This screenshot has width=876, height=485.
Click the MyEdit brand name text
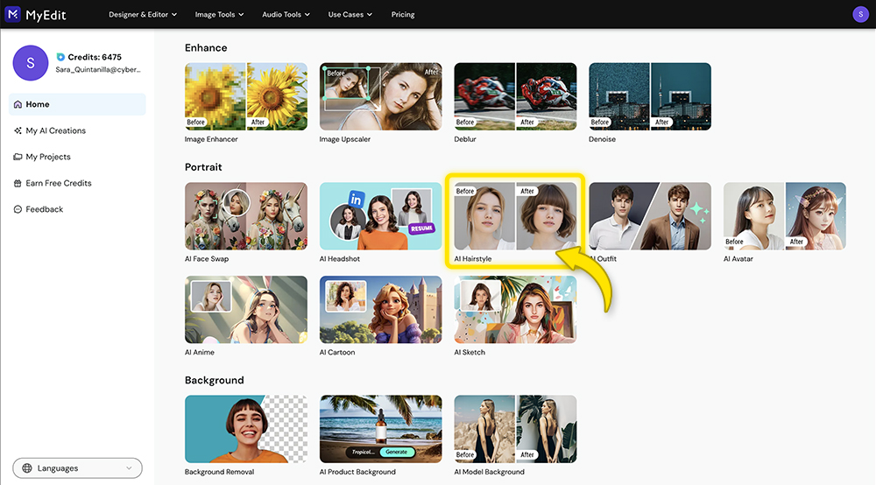(46, 15)
